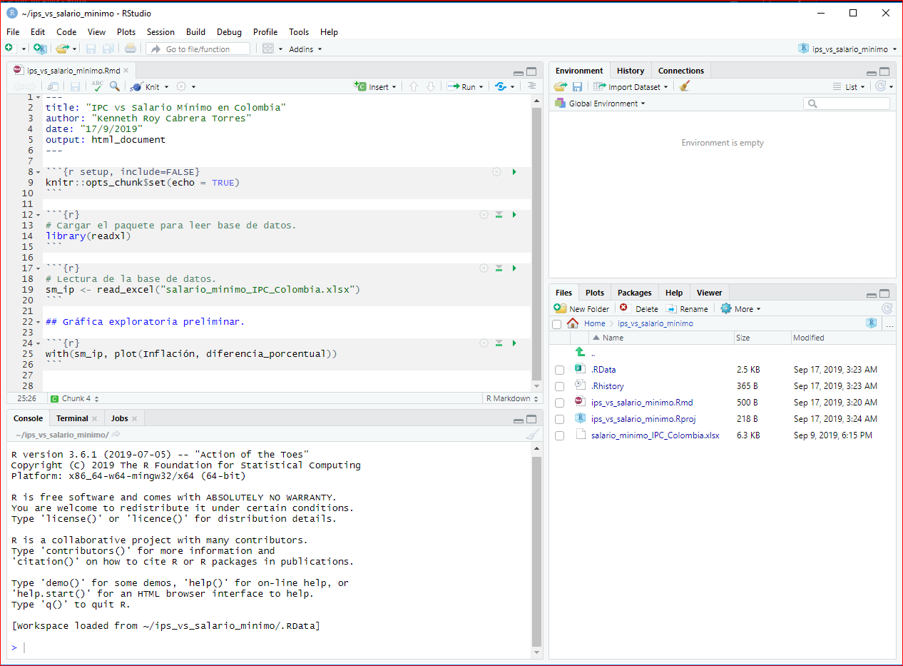Click the Go to file/function field

pyautogui.click(x=198, y=49)
